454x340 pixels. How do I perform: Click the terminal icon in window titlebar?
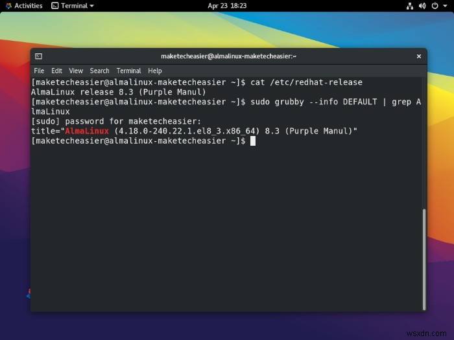coord(38,56)
